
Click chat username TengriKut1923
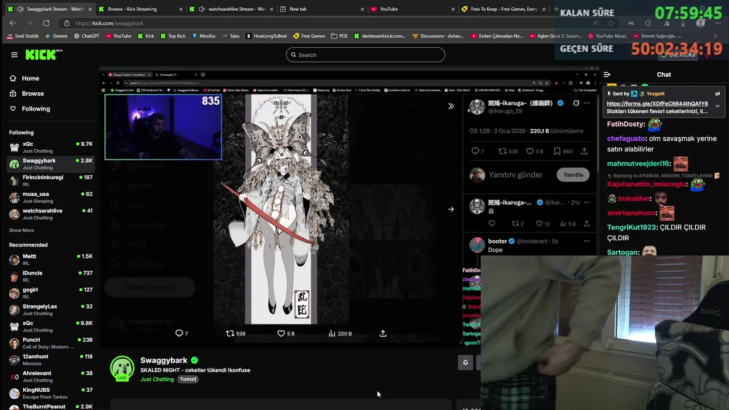point(631,227)
